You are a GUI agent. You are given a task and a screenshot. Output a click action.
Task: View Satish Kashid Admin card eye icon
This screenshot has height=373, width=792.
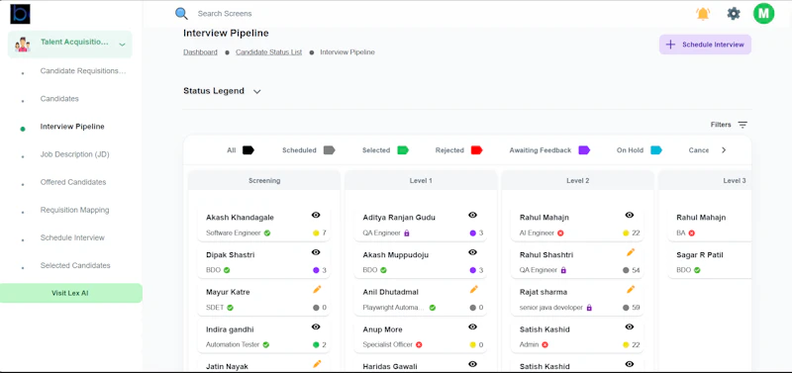[630, 327]
